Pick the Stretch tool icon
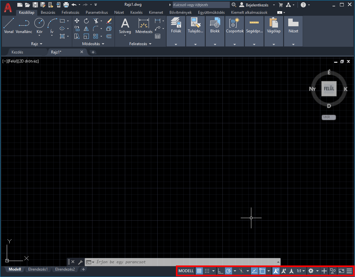 click(77, 36)
